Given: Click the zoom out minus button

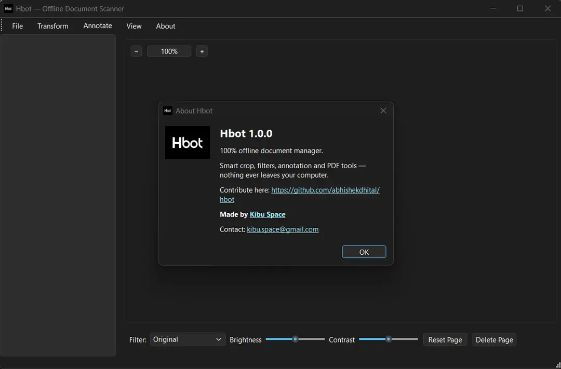Looking at the screenshot, I should pos(136,51).
